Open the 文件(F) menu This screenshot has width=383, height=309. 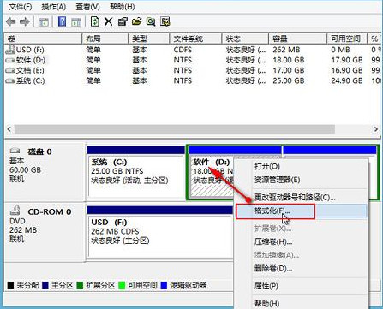pos(20,7)
